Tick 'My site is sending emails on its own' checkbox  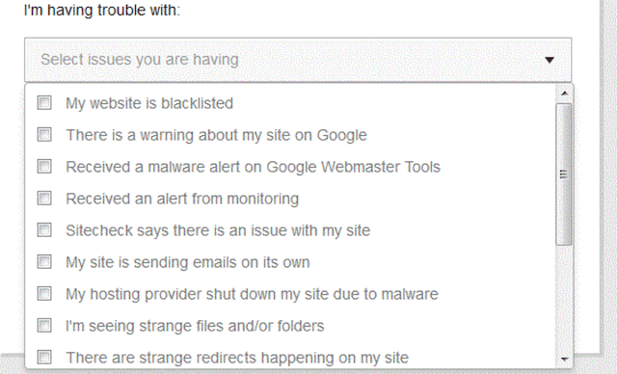pyautogui.click(x=44, y=262)
